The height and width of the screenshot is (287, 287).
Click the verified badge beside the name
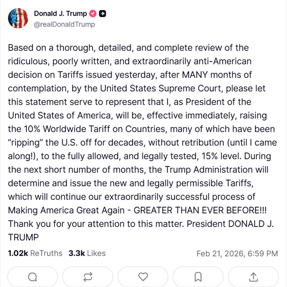point(93,14)
